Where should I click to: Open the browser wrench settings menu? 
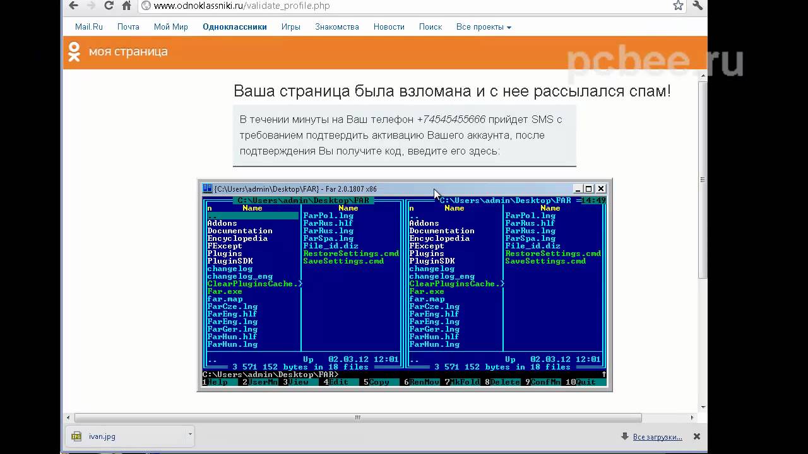698,6
